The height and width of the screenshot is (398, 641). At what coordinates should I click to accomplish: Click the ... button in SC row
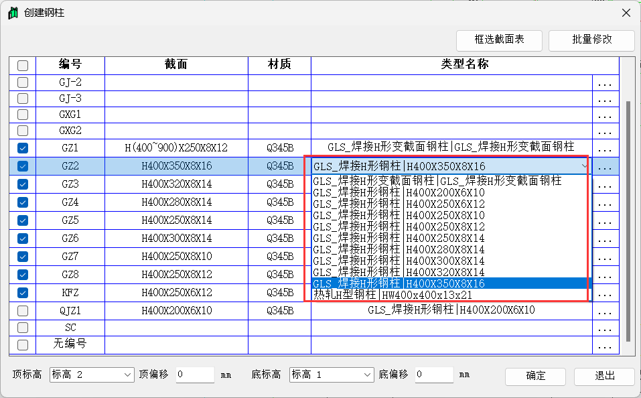click(x=605, y=328)
